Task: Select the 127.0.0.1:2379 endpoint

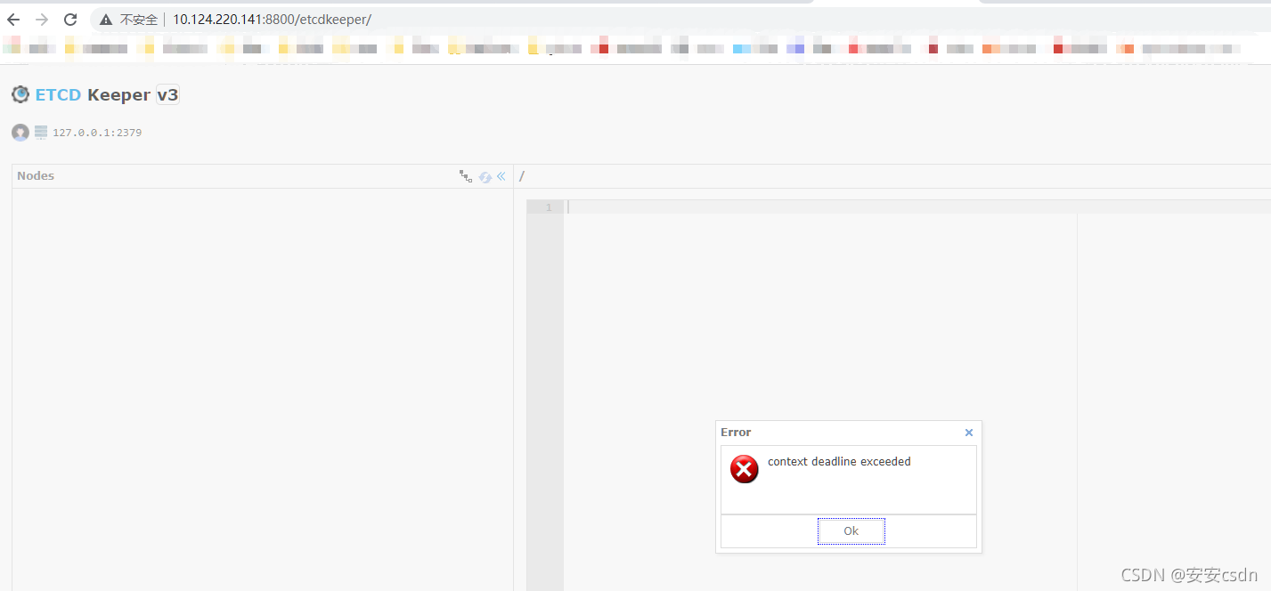Action: 96,132
